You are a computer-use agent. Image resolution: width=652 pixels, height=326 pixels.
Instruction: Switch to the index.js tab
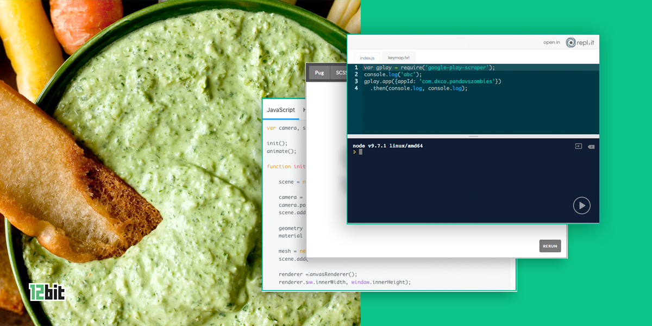coord(367,58)
